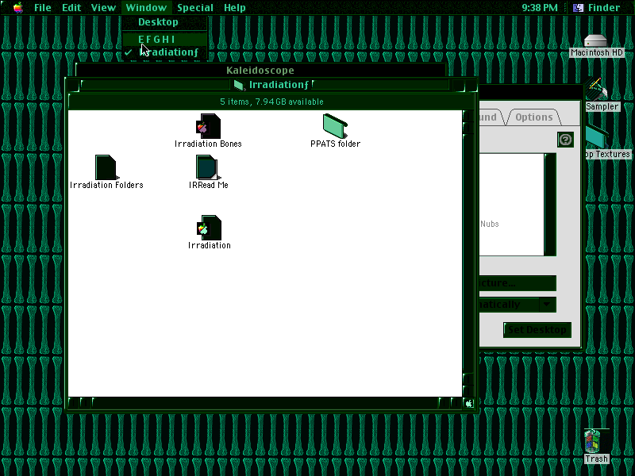Click the Kaleidoscope window title bar
Screen dimensions: 635x476
[x=260, y=70]
